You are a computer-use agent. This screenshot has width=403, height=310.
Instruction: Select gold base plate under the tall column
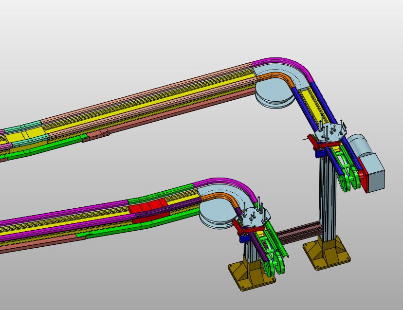pyautogui.click(x=327, y=253)
